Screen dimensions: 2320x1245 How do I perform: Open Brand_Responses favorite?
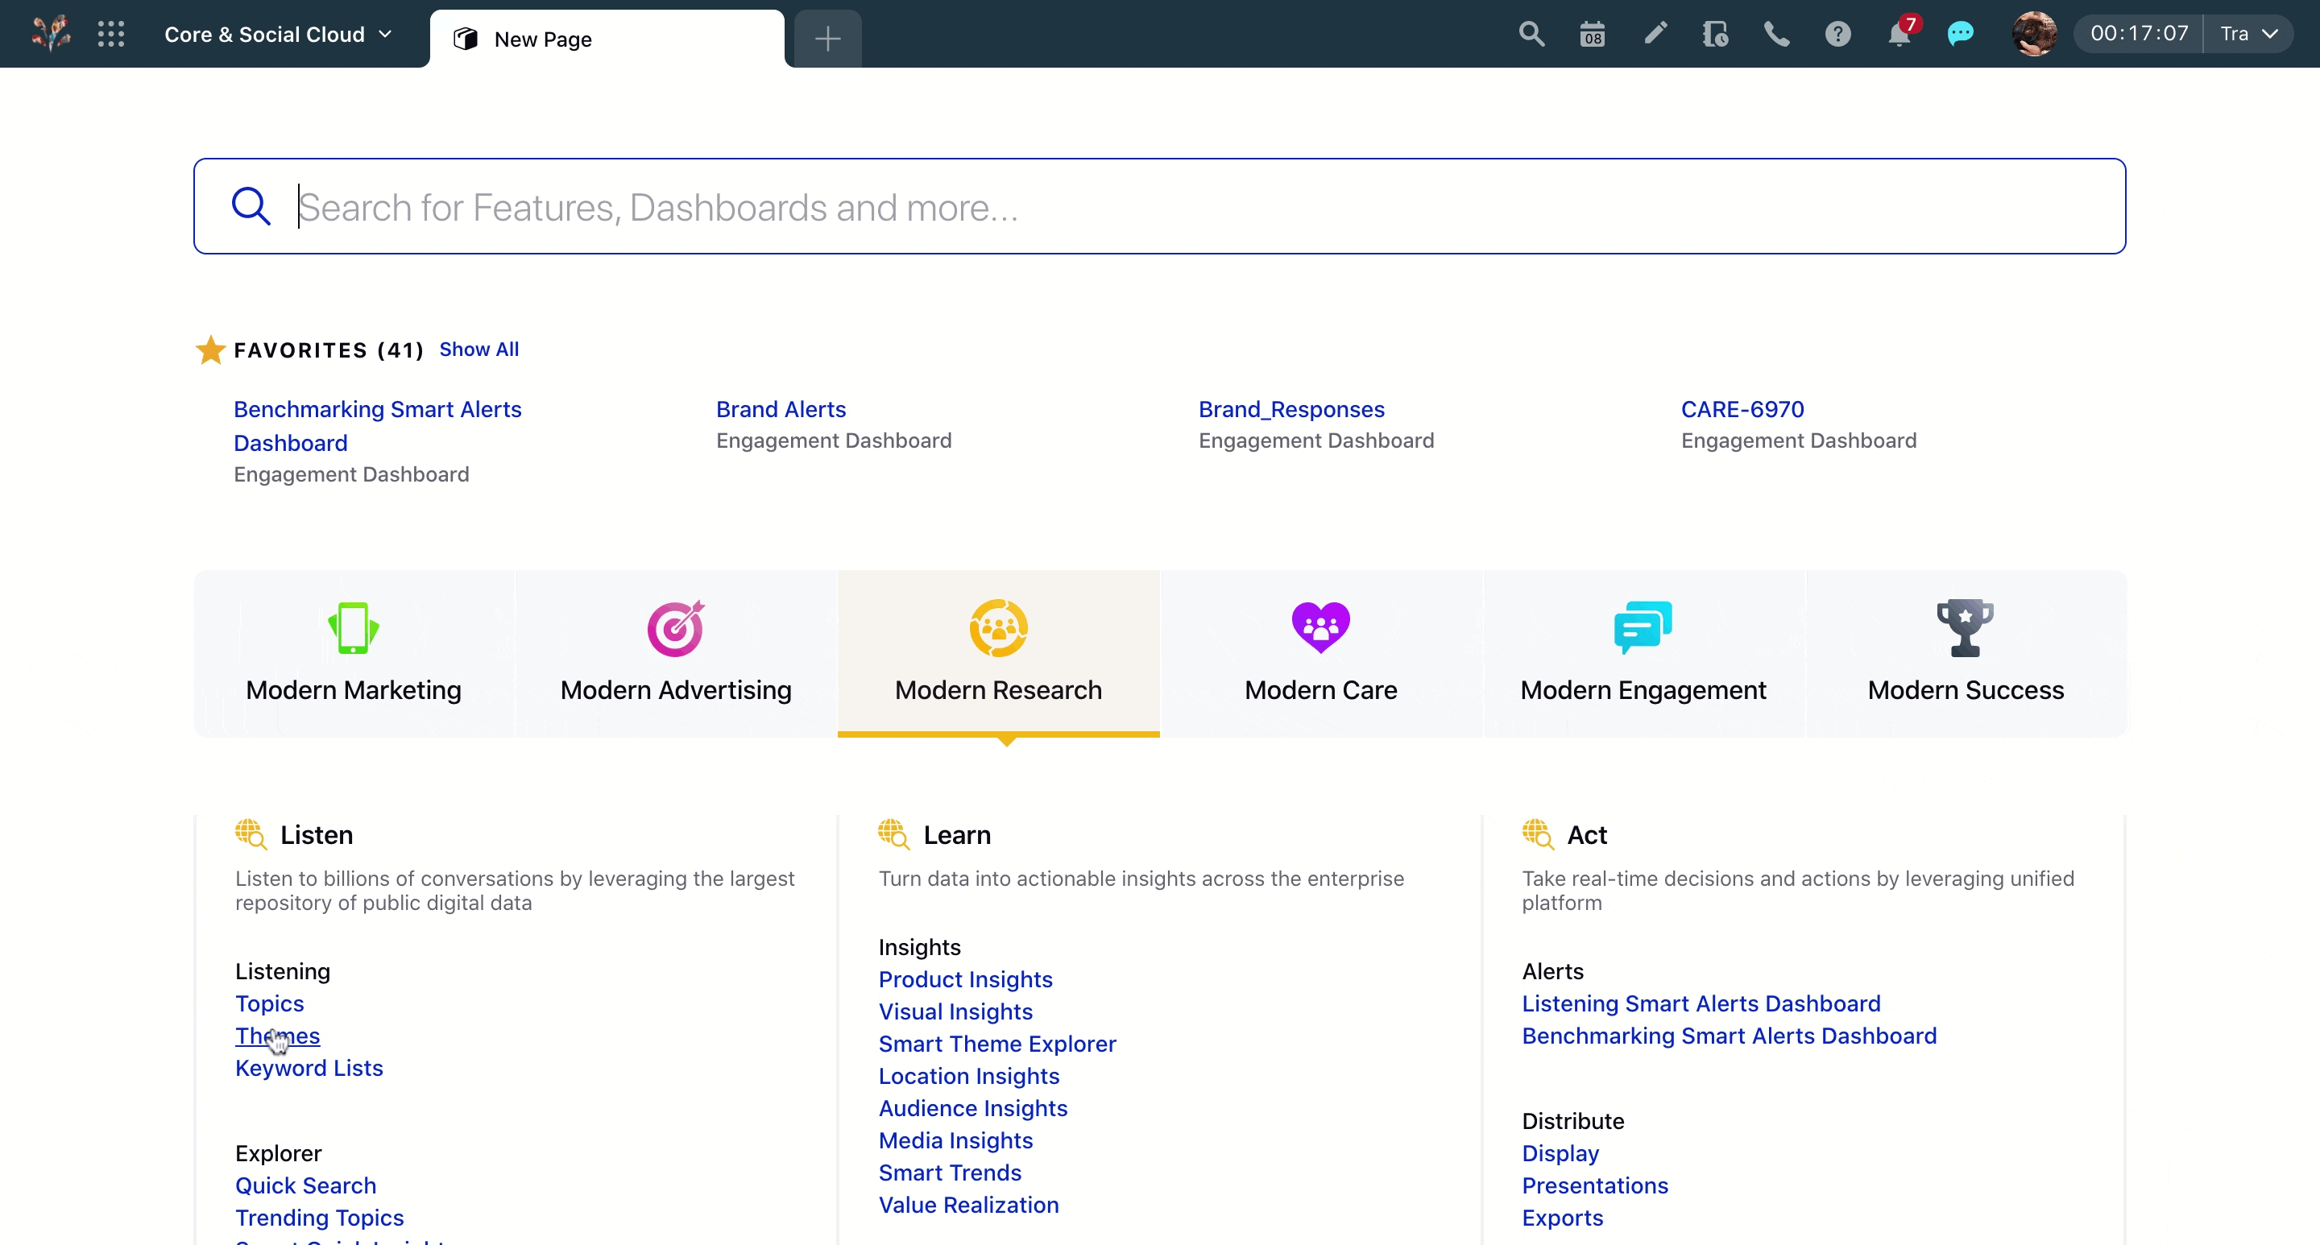point(1291,409)
